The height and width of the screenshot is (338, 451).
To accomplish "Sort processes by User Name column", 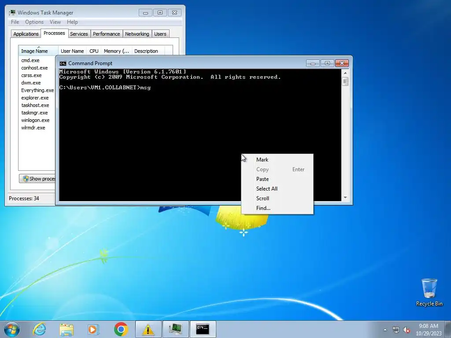I will pyautogui.click(x=72, y=51).
